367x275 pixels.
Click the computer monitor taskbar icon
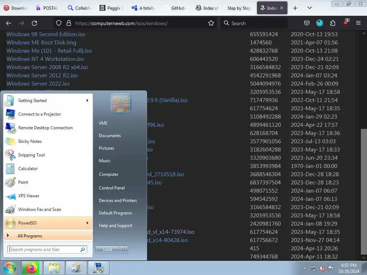pyautogui.click(x=98, y=268)
